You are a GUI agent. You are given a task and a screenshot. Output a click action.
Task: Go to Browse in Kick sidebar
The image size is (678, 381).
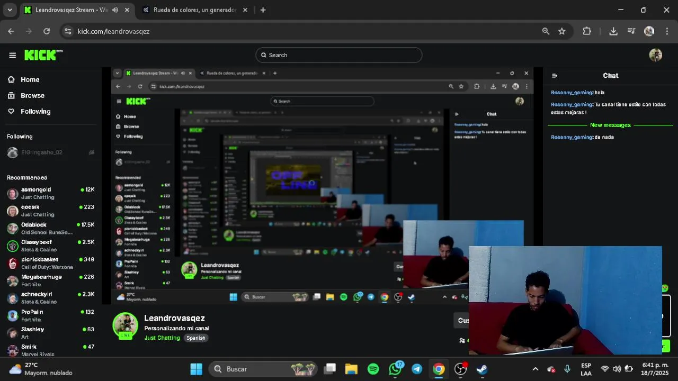(x=32, y=95)
